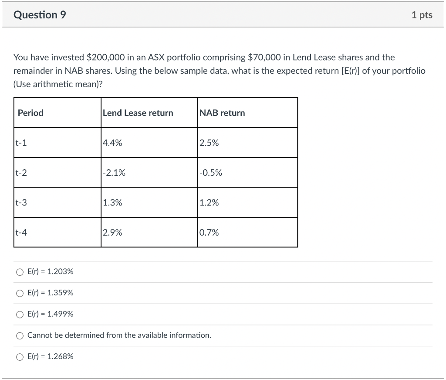
Task: Click the Lend Lease 2.9% cell
Action: click(x=113, y=233)
